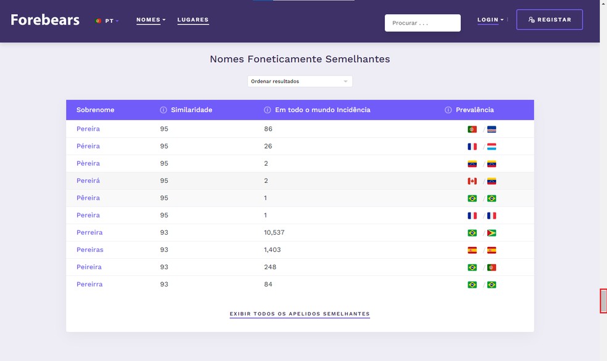Click EXIBIR TODOS OS APELIDOS SEMELHANTES

pos(300,314)
